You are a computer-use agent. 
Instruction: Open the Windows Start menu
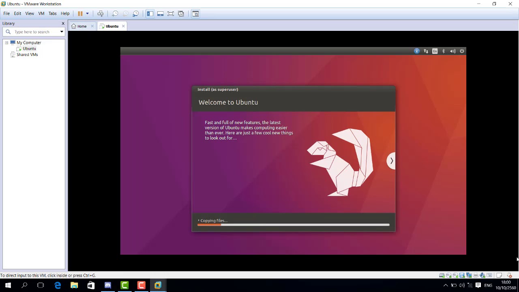[8, 286]
